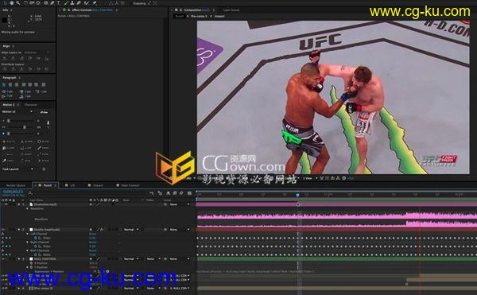Toggle the X Position stopwatch on NULL CONTROL
477x295 pixels.
click(x=31, y=263)
